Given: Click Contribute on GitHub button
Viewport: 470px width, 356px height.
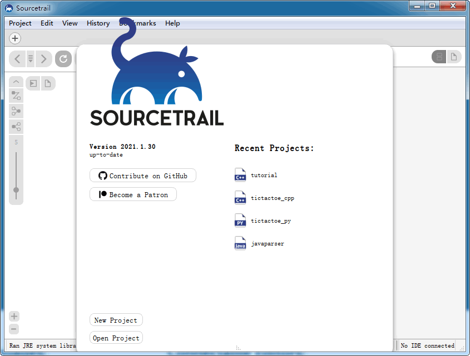Looking at the screenshot, I should pyautogui.click(x=143, y=176).
